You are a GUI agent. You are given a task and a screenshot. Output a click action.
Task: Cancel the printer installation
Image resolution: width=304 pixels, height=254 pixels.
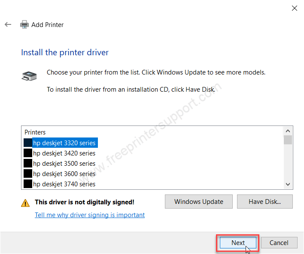click(279, 242)
